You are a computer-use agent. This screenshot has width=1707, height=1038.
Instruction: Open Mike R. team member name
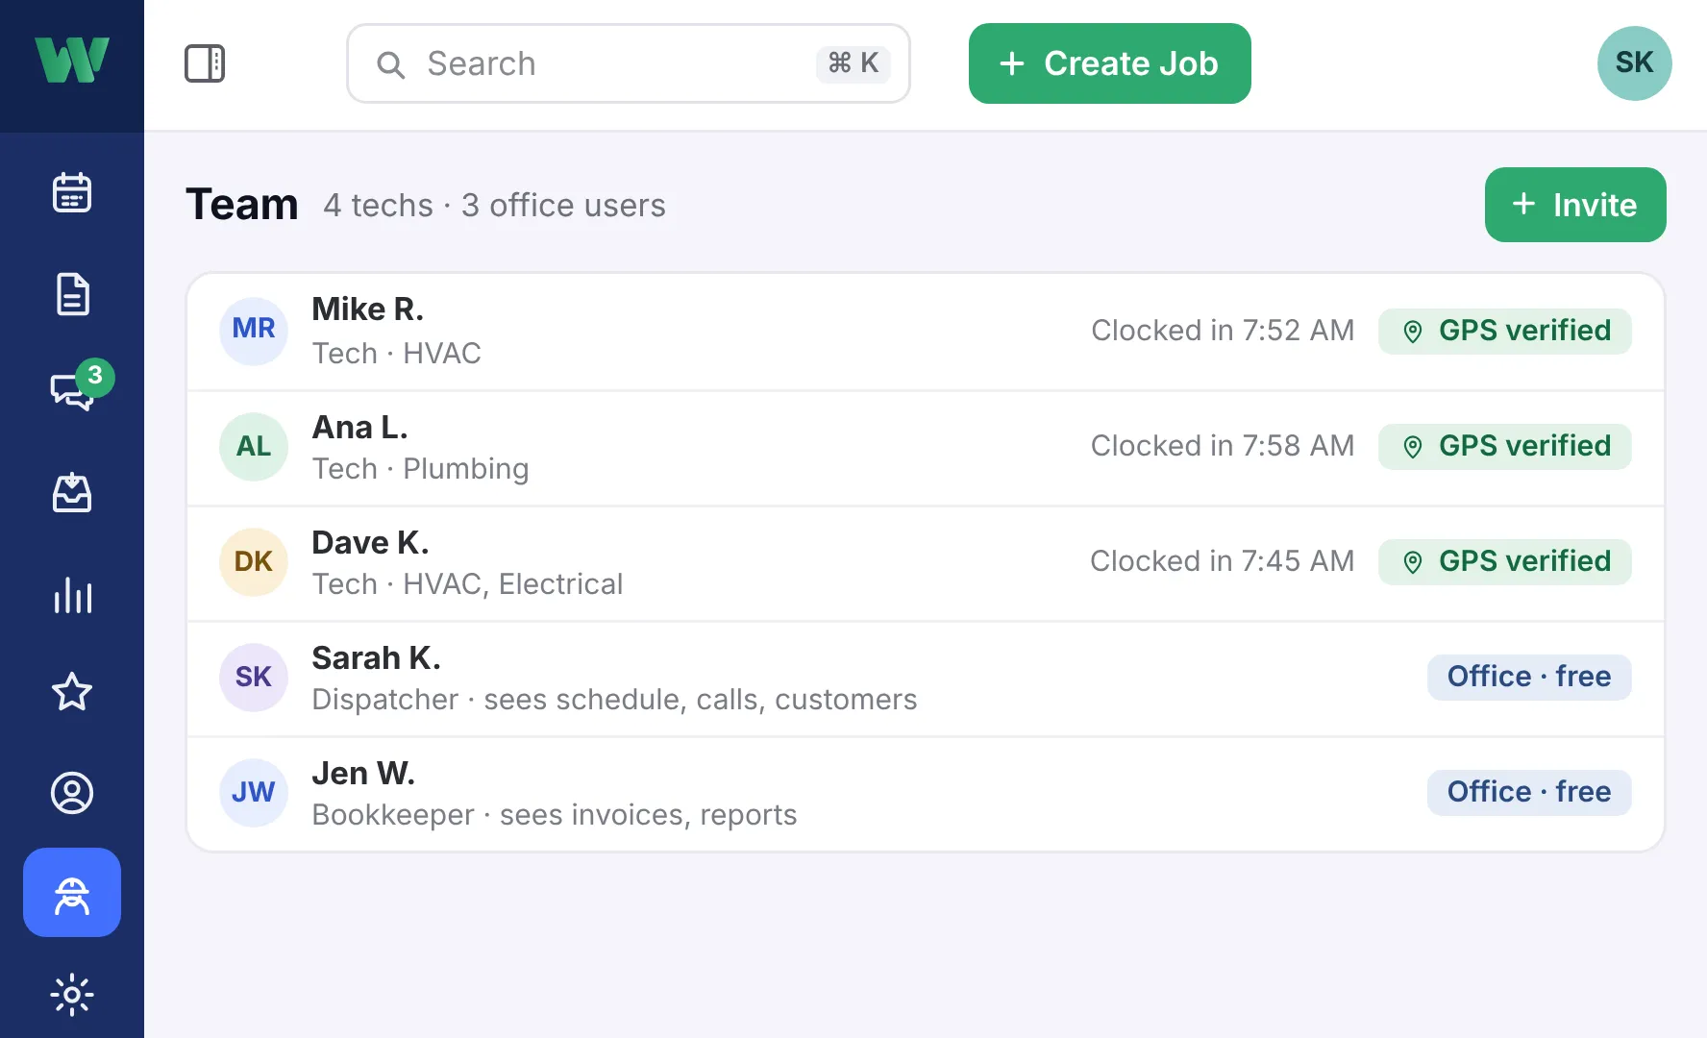[x=367, y=309]
